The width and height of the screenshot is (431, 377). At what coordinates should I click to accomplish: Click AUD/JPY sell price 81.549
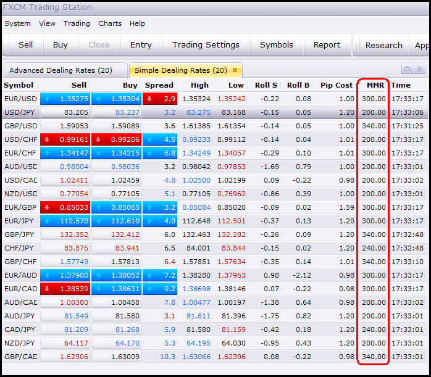pyautogui.click(x=65, y=316)
